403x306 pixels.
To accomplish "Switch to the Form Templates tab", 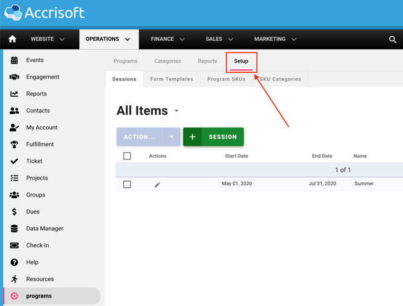I will coord(171,79).
